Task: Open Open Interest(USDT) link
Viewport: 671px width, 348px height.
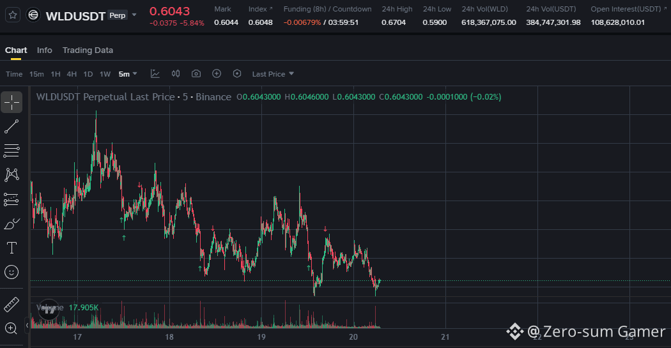Action: click(629, 9)
